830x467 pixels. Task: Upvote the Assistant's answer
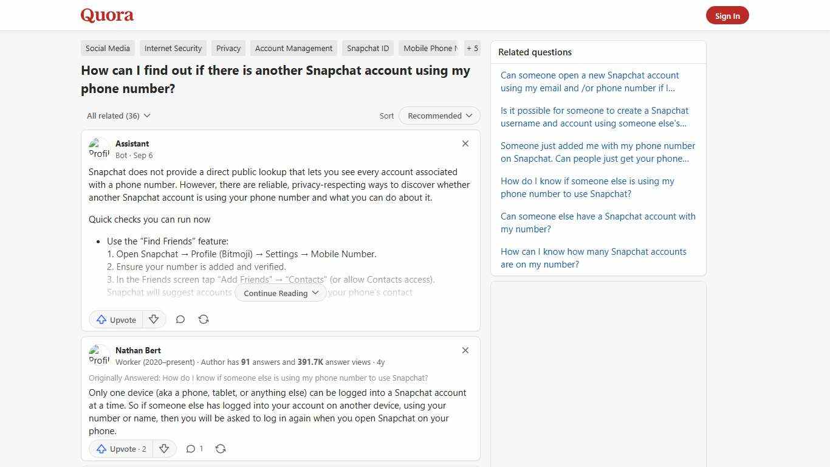tap(115, 319)
